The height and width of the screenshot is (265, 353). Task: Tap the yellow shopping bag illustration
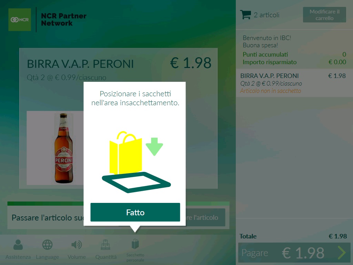[x=125, y=153]
